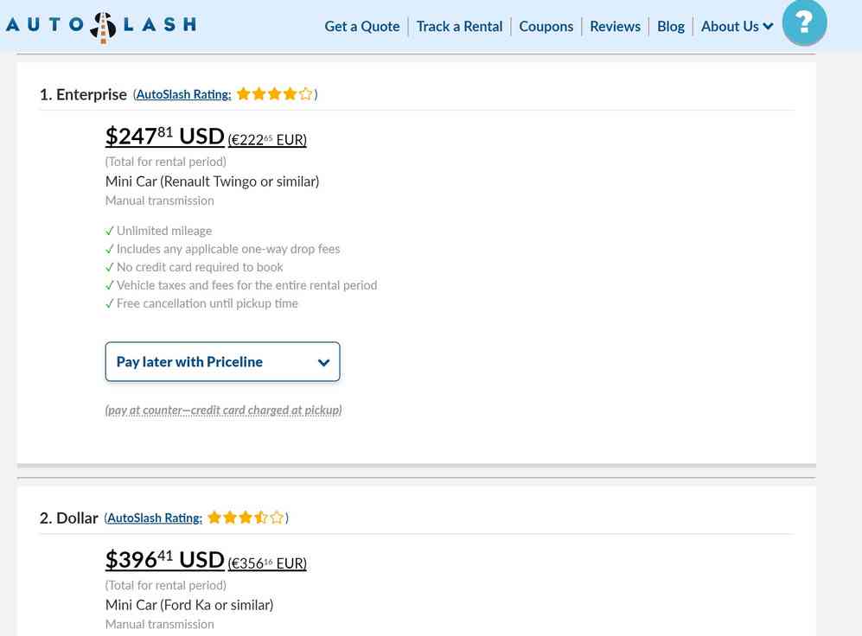
Task: Click Enterprise AutoSlash Rating link
Action: pos(183,94)
